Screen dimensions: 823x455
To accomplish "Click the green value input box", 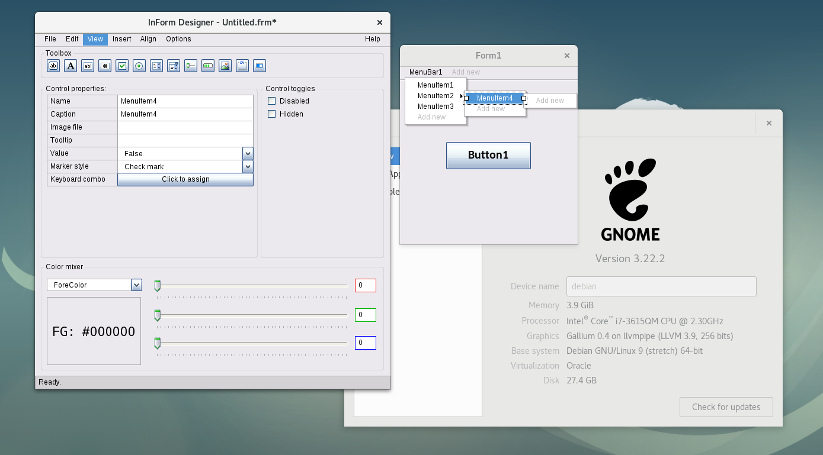I will click(x=366, y=315).
